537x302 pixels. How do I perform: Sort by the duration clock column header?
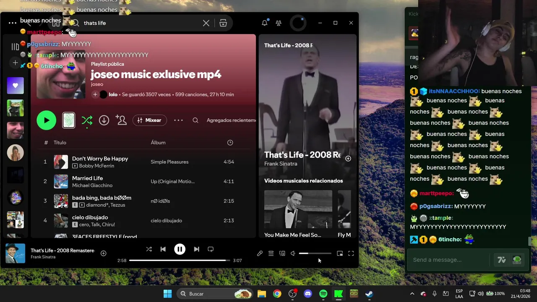(x=230, y=143)
